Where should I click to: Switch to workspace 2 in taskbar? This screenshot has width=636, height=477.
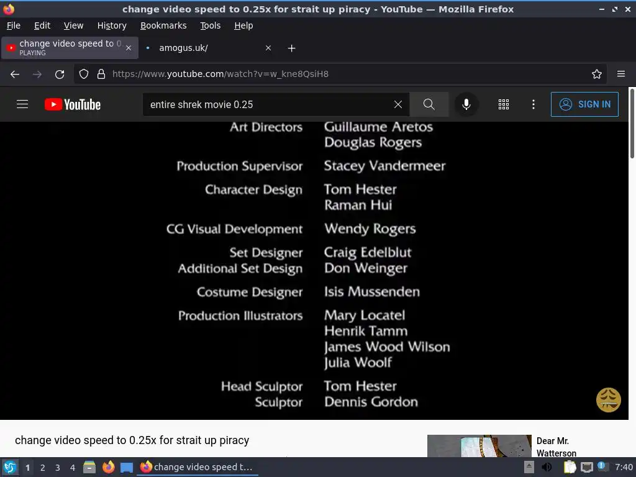pos(43,468)
